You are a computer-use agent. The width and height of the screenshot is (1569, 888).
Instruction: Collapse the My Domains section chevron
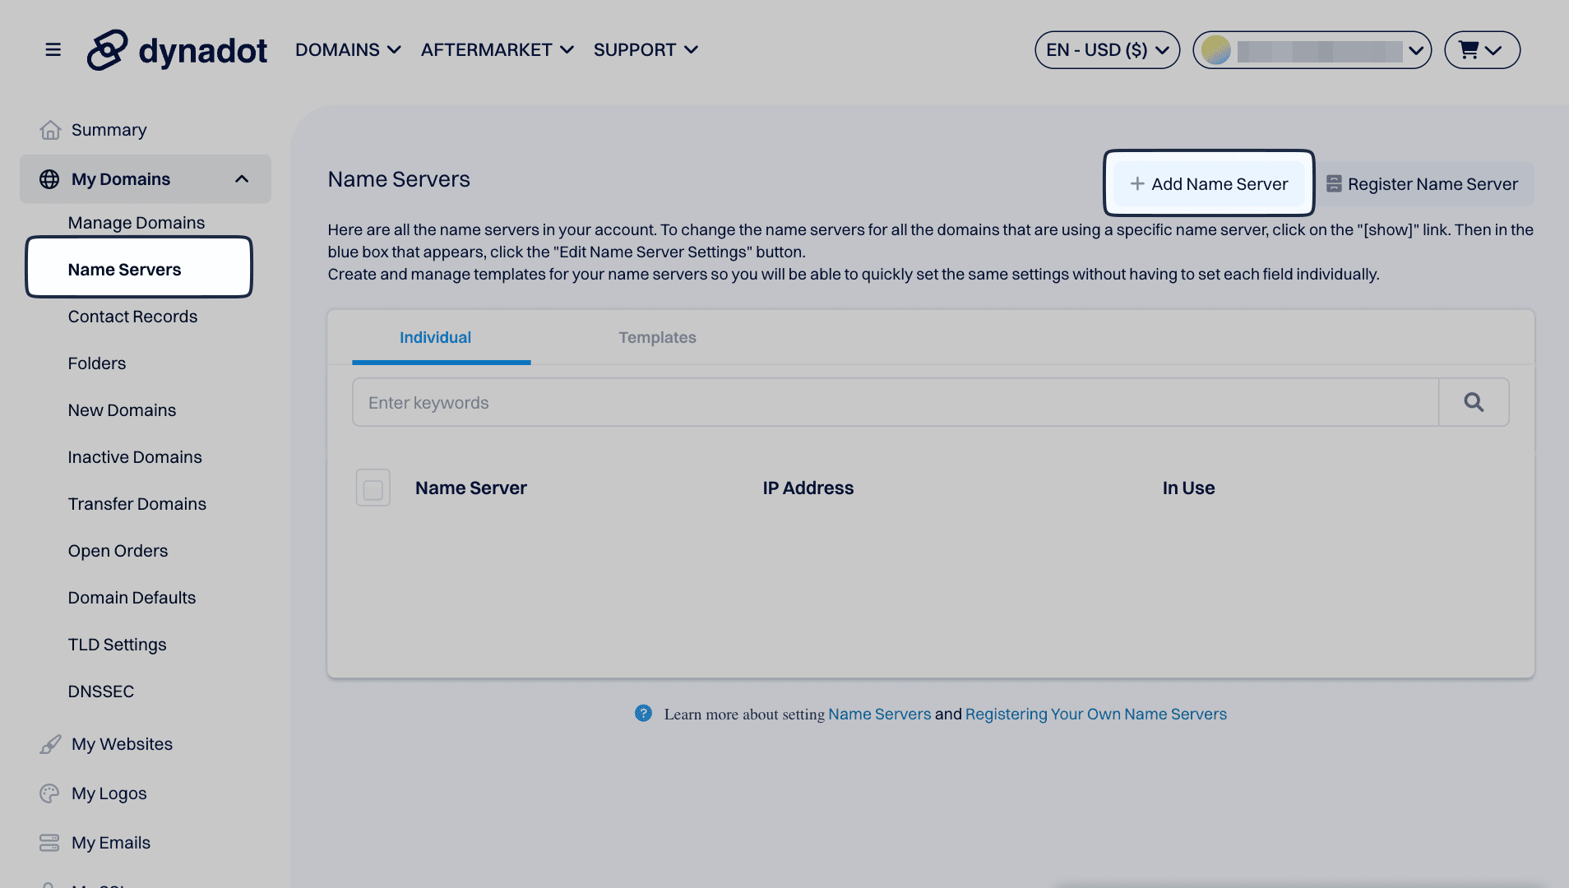(x=242, y=179)
